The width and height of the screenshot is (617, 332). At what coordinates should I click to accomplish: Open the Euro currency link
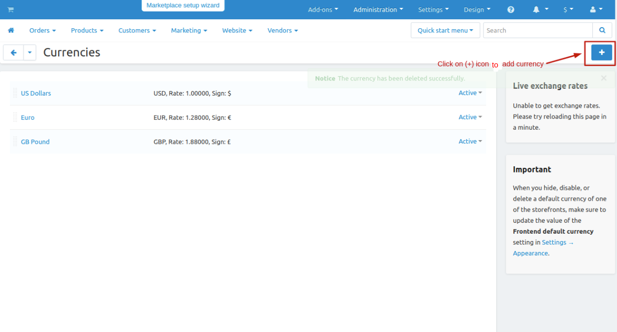pos(28,118)
